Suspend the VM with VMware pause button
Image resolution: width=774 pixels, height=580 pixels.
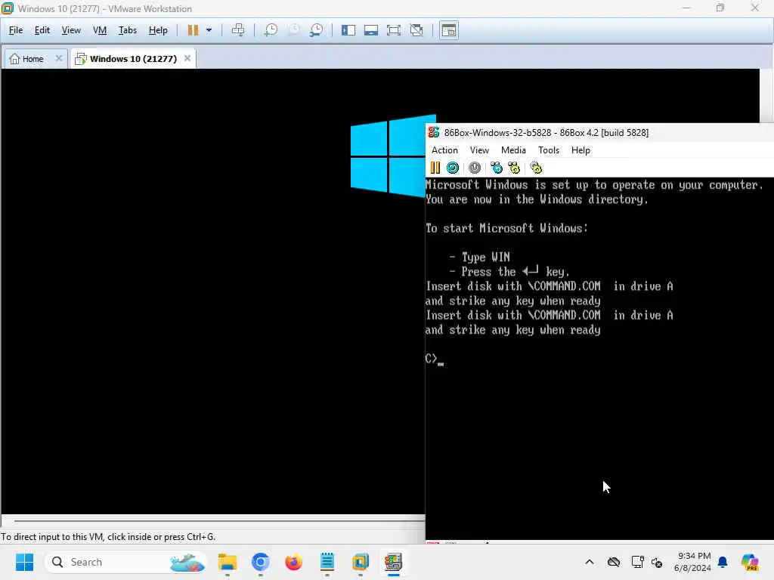pos(193,30)
